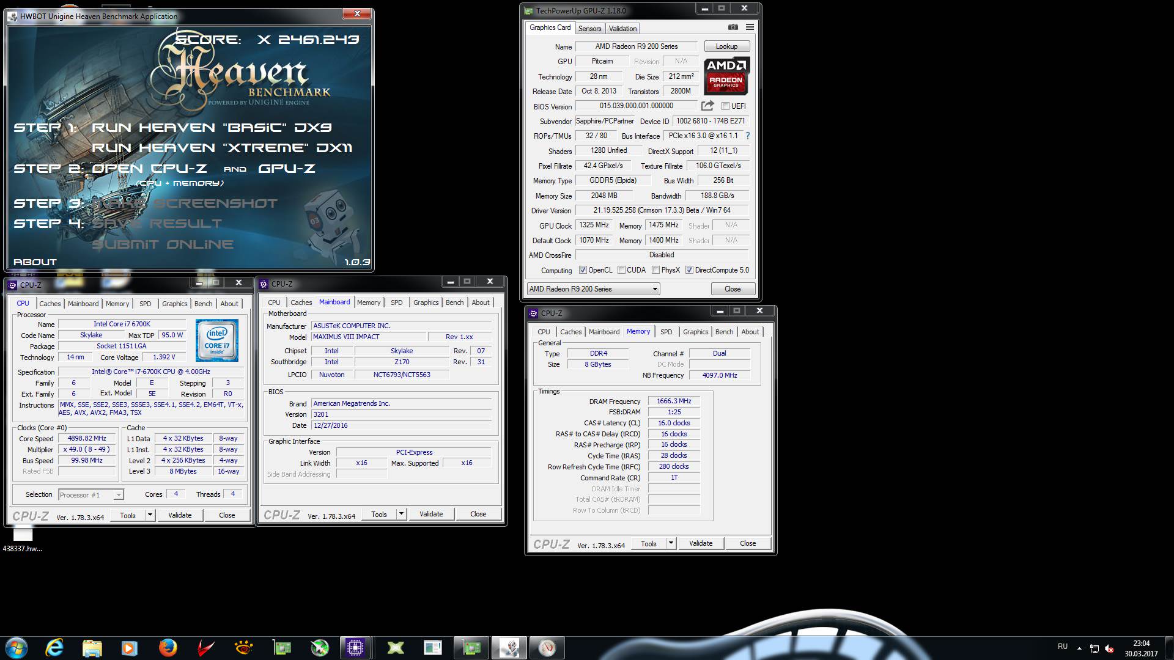The image size is (1174, 660).
Task: Toggle the CUDA checkbox
Action: [621, 270]
